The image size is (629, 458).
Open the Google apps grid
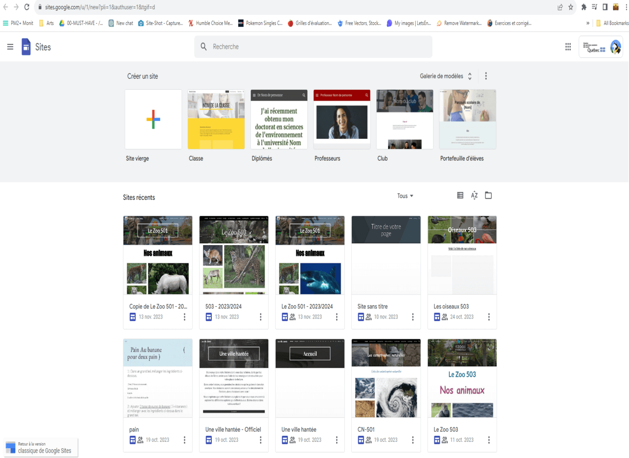pyautogui.click(x=568, y=47)
